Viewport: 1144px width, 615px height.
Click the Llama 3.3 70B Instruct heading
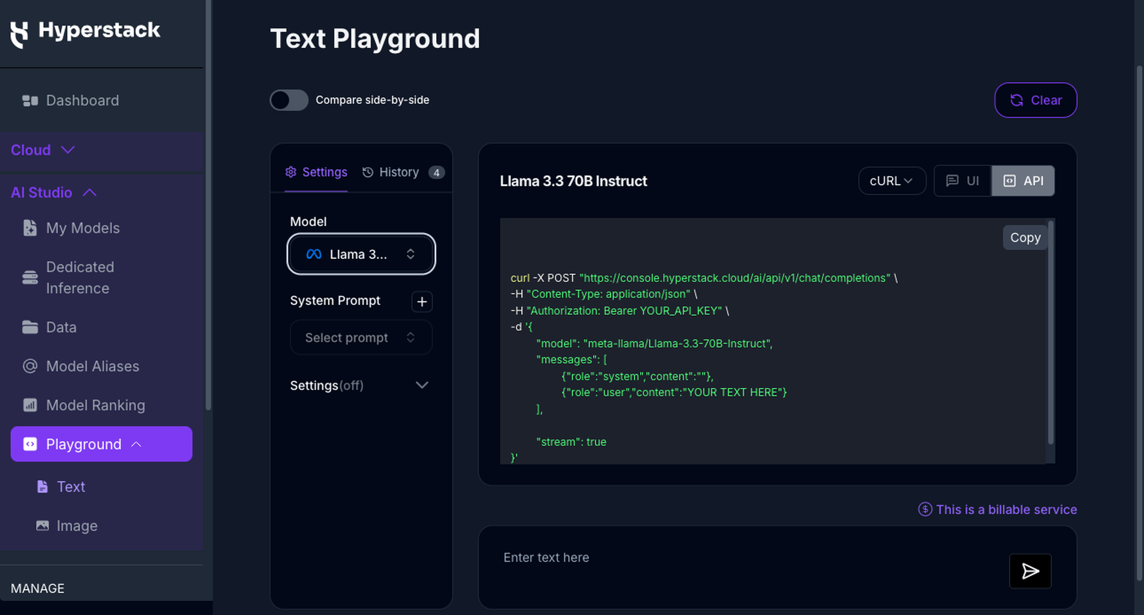pyautogui.click(x=573, y=181)
